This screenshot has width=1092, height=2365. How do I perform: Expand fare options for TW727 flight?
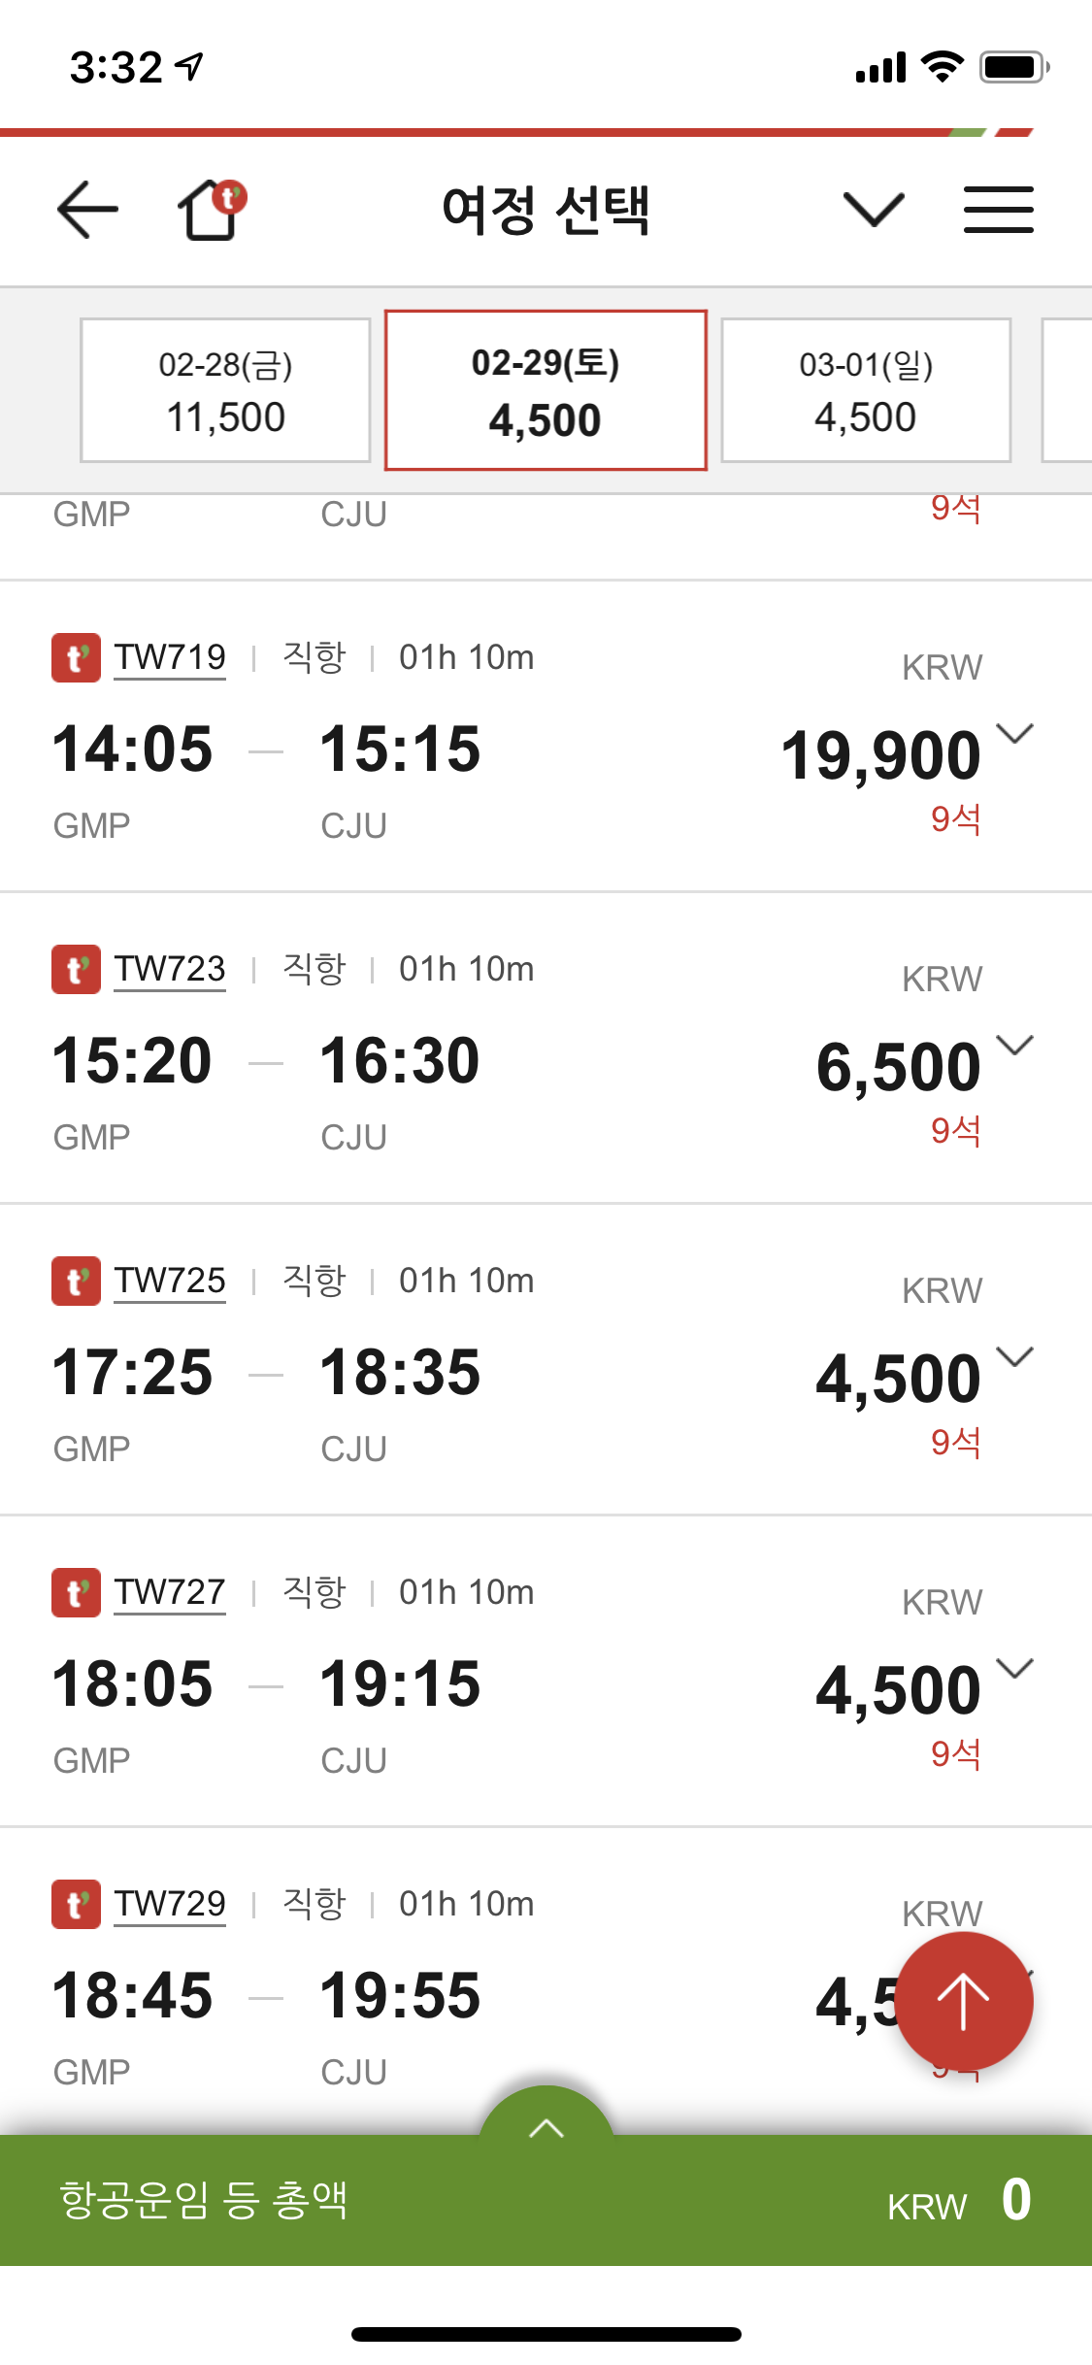coord(1015,1669)
